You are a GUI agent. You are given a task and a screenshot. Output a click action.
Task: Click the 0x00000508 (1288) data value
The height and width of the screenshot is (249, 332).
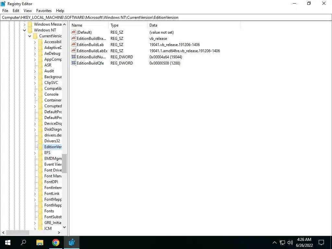[x=165, y=63]
